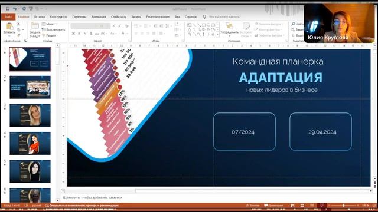Switch to the Рецензирование tab
The image size is (378, 212).
point(158,16)
